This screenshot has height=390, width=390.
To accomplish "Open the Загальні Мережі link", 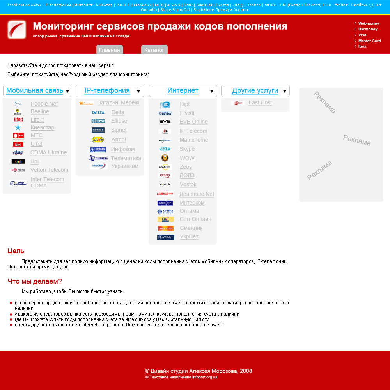I will coord(119,102).
